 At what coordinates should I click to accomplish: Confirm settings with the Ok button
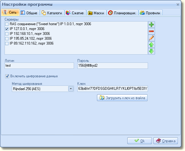[x=140, y=141]
